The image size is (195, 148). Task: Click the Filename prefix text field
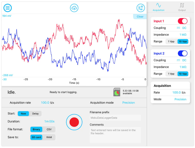coord(115,118)
